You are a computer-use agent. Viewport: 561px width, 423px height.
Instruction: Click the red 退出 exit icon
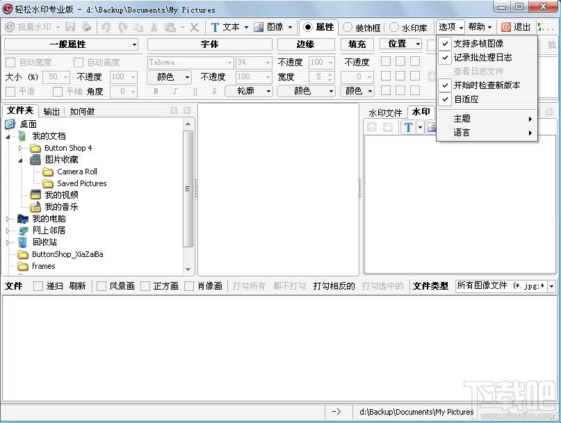pyautogui.click(x=506, y=27)
